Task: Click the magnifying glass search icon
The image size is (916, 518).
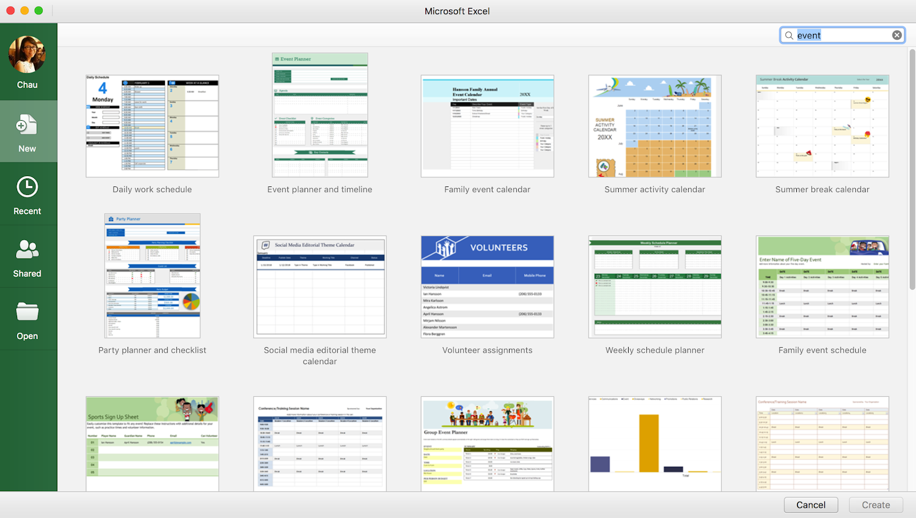Action: click(x=789, y=35)
